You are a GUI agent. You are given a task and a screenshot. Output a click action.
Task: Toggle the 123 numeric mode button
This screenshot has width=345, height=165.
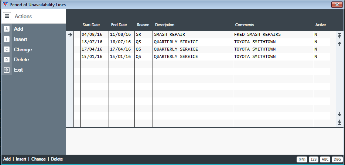(x=314, y=159)
